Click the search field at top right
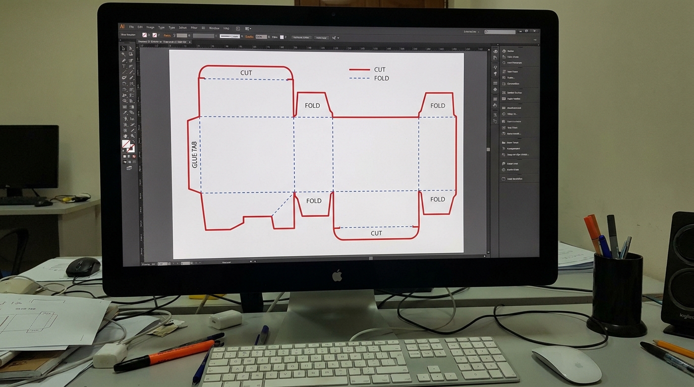This screenshot has width=694, height=387. point(500,32)
